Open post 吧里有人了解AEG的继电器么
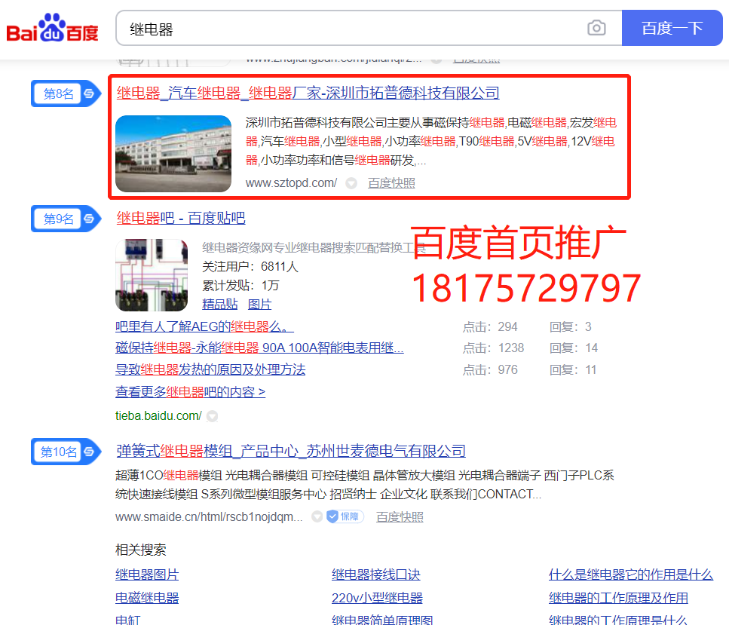The height and width of the screenshot is (625, 729). click(x=204, y=326)
